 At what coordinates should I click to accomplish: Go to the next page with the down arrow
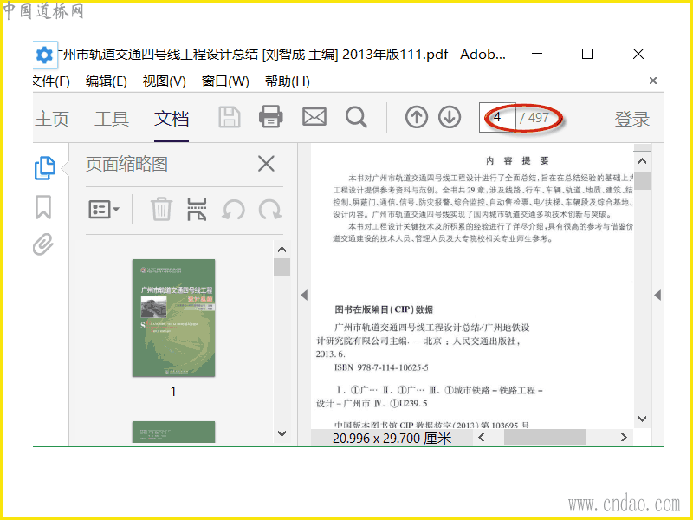point(450,118)
